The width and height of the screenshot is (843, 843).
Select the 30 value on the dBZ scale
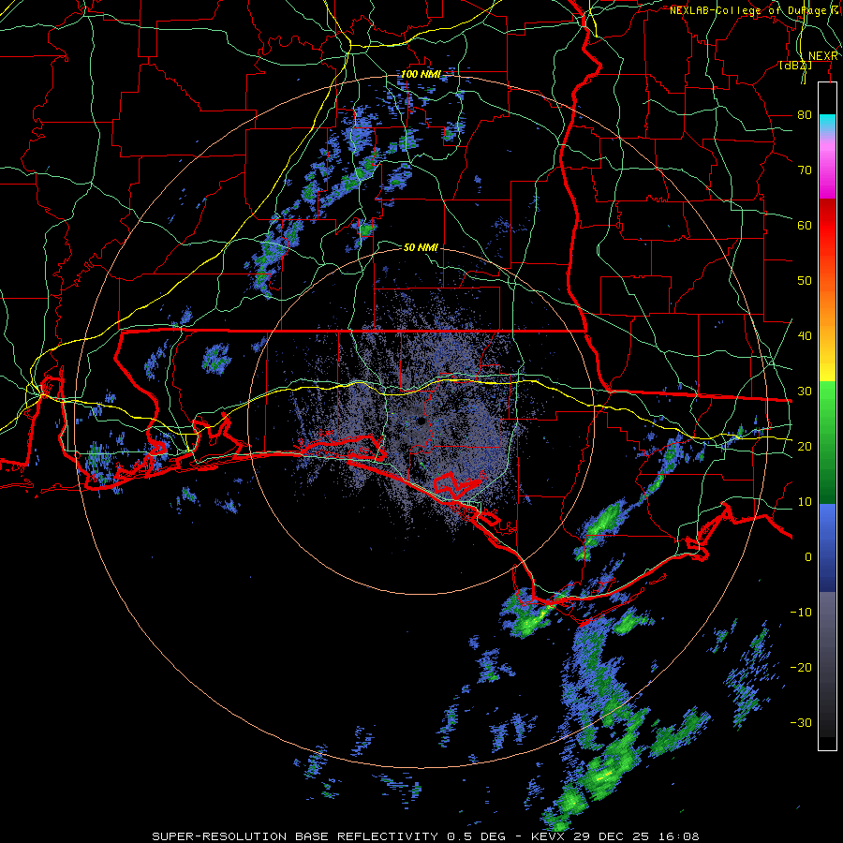pyautogui.click(x=805, y=391)
